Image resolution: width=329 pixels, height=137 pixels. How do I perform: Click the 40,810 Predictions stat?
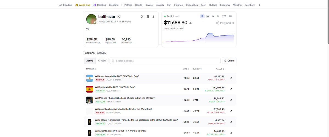[126, 41]
